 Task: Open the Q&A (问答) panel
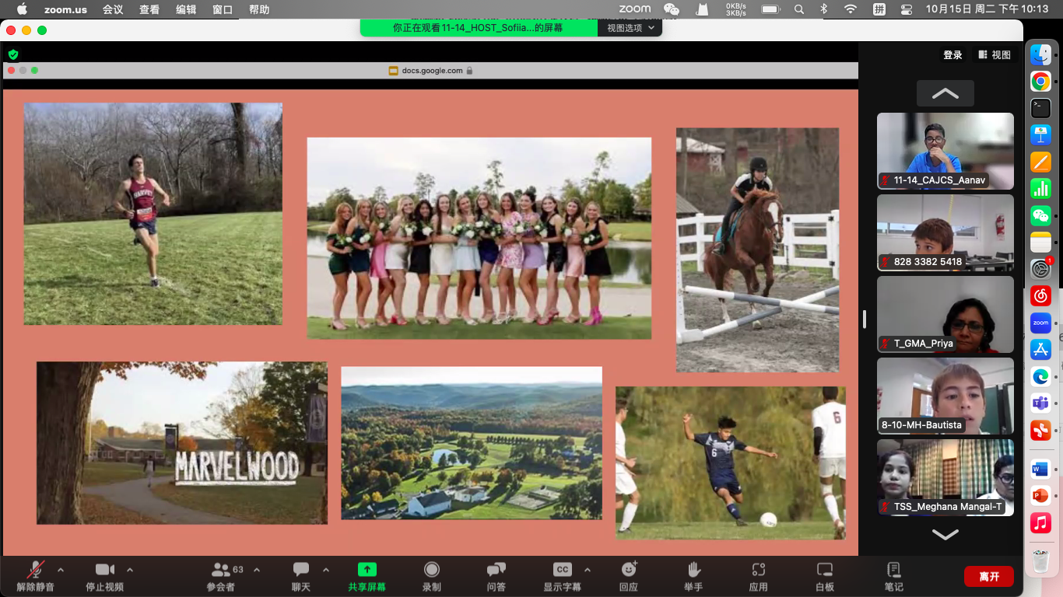(496, 571)
